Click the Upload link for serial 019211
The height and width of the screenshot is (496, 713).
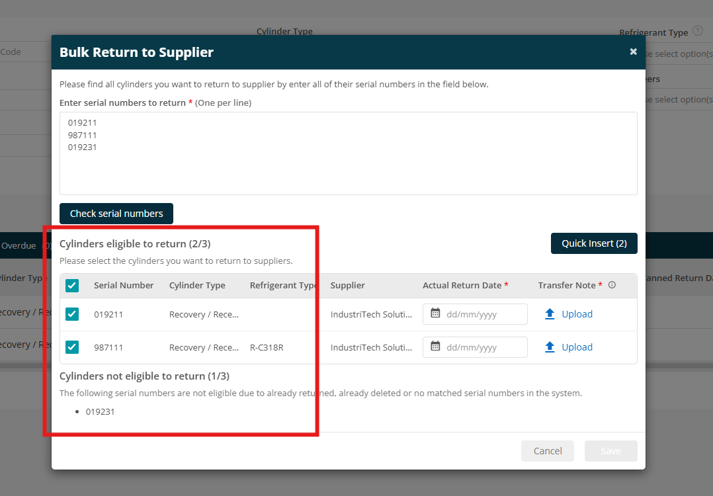pos(577,314)
